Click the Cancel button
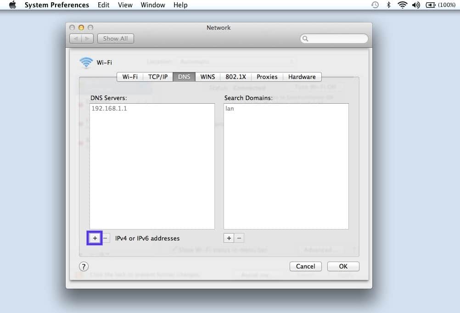 305,266
